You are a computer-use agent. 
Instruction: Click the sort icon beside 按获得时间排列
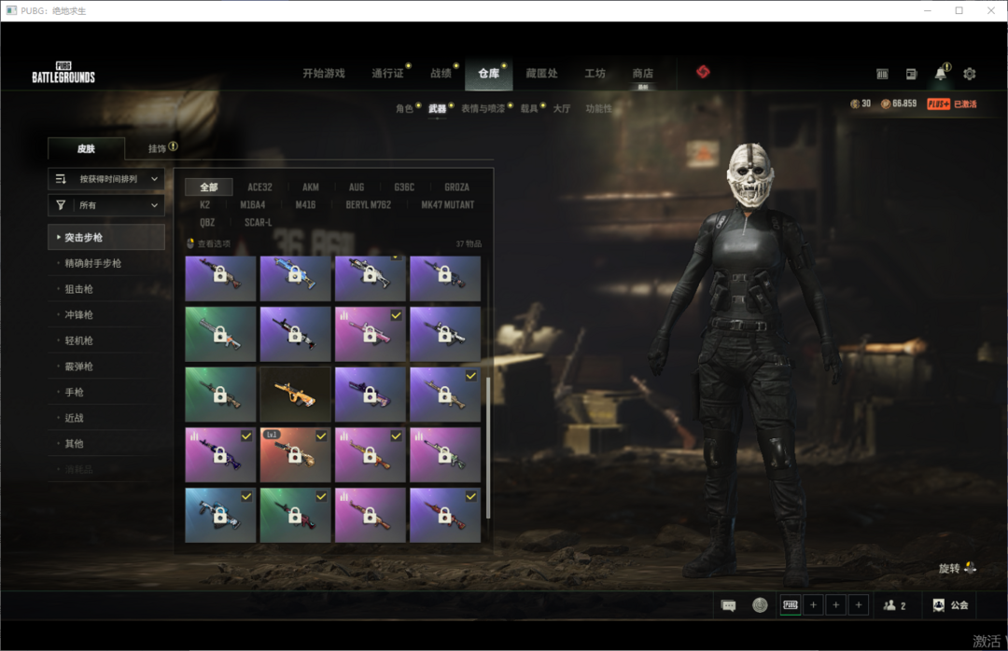click(61, 179)
